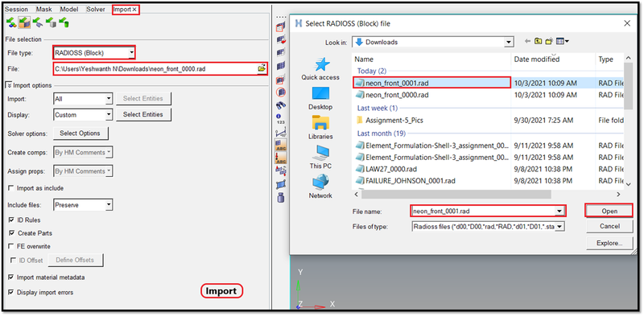Click This PC in the places sidebar
This screenshot has width=644, height=316.
coord(320,158)
